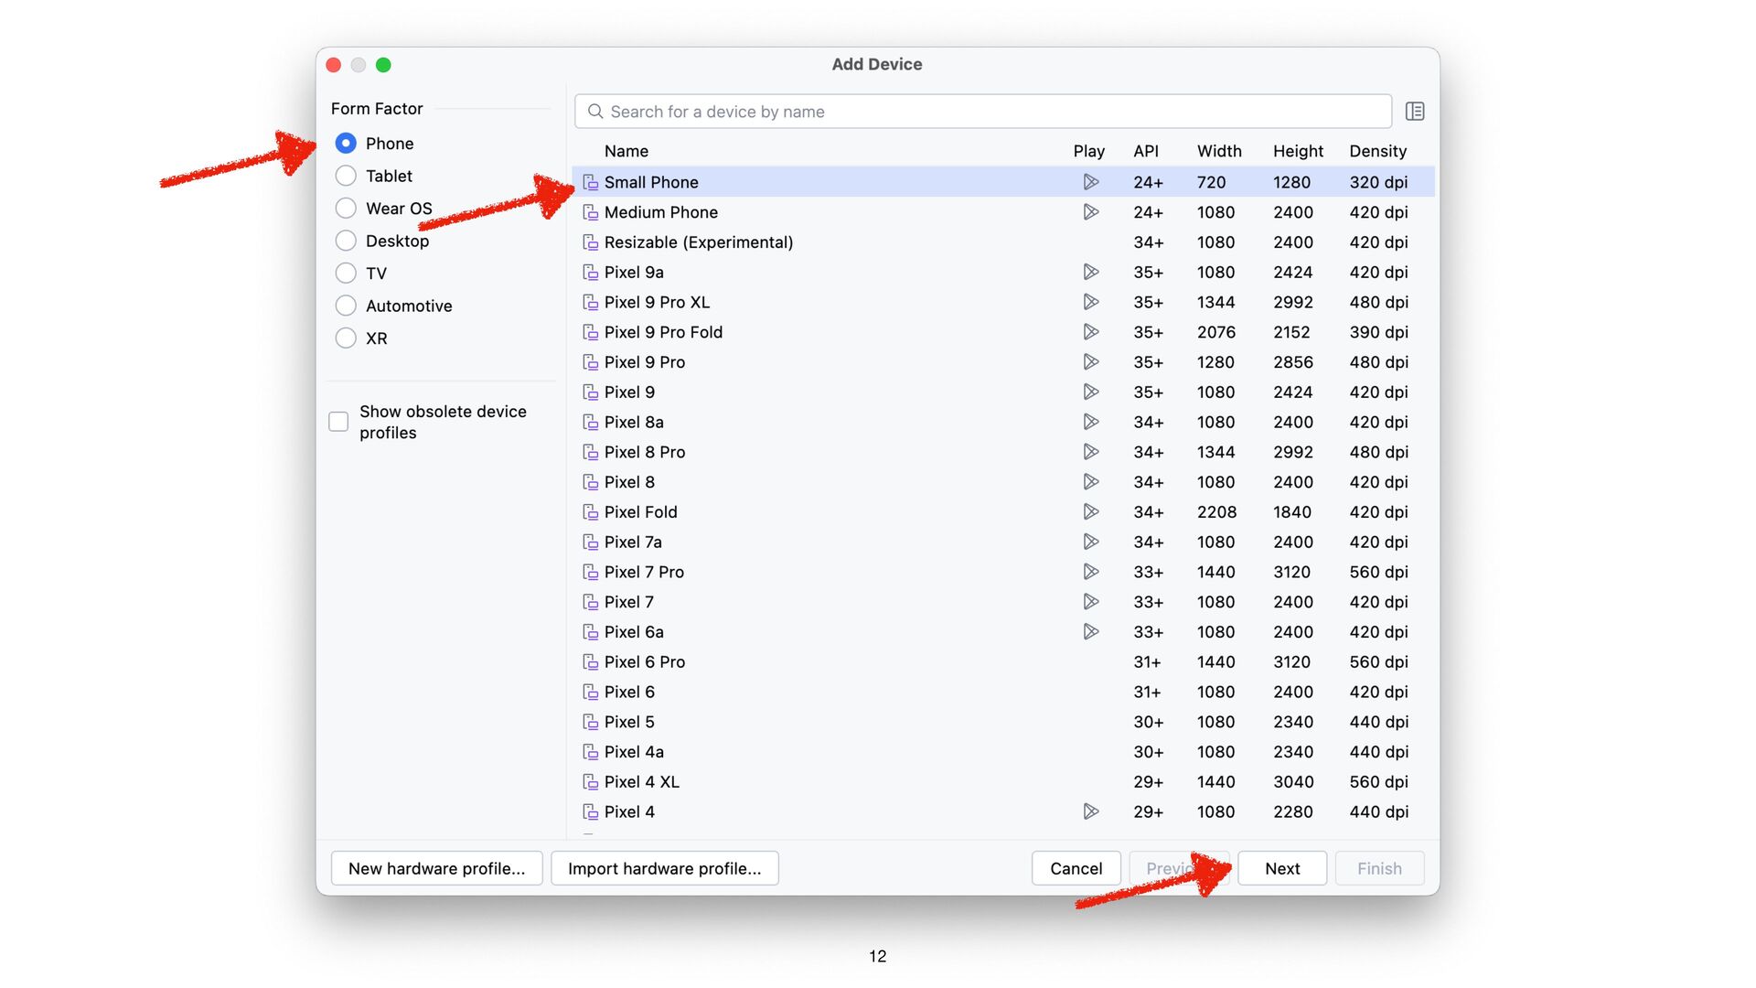Select the Pixel 7 Pro device name

coord(644,572)
